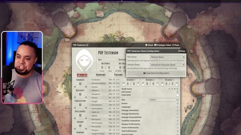
Task: Edit the Exhaustion level value
Action: tap(177, 92)
